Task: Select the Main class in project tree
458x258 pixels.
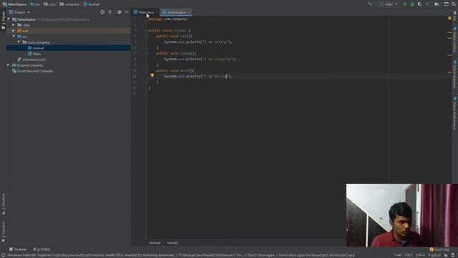Action: (x=69, y=54)
